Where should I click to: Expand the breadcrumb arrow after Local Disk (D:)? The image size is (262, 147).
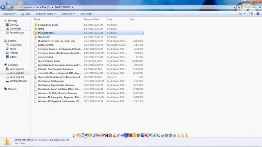53,7
